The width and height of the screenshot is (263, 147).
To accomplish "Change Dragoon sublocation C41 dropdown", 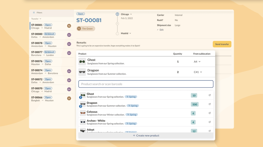I will pos(198,72).
